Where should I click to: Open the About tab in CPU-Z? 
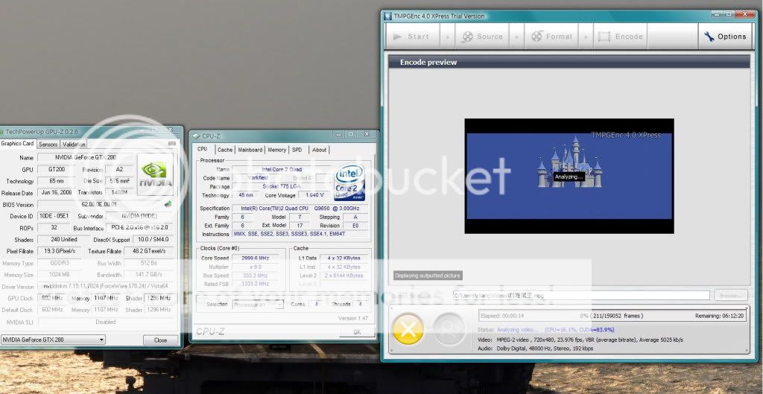click(319, 150)
